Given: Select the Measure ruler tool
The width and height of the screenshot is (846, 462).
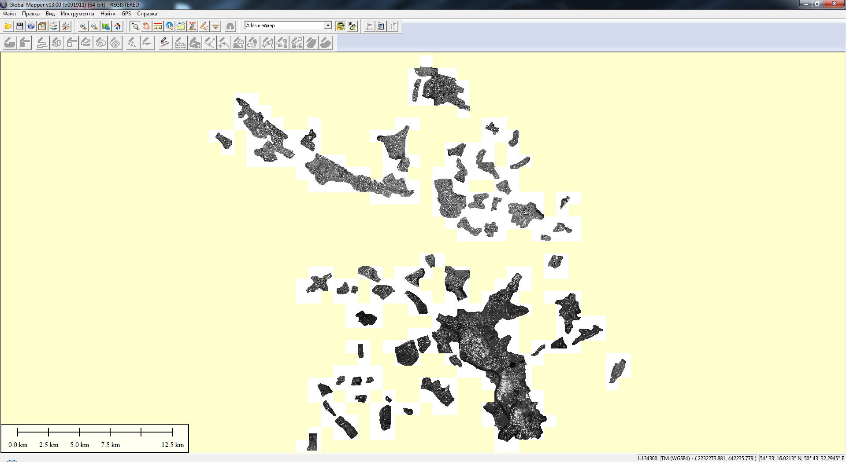Looking at the screenshot, I should coord(158,26).
